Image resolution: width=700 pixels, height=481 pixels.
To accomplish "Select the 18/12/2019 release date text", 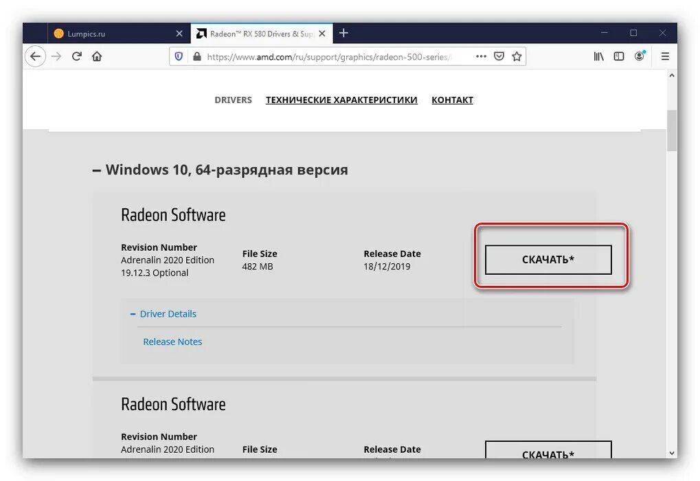I will pyautogui.click(x=387, y=267).
